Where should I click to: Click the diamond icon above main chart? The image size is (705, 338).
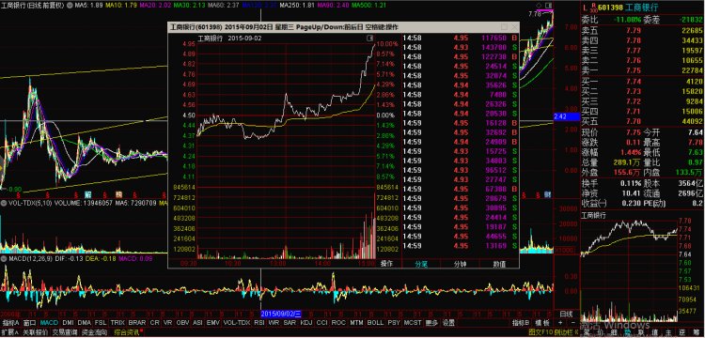[539, 6]
